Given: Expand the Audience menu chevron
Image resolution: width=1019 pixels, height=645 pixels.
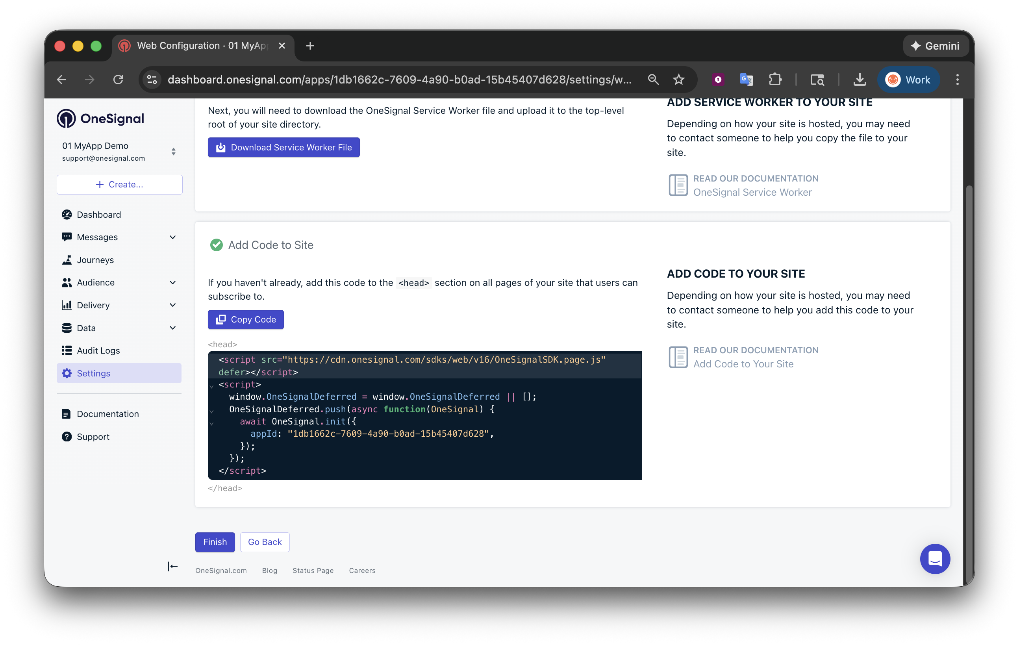Looking at the screenshot, I should click(172, 283).
